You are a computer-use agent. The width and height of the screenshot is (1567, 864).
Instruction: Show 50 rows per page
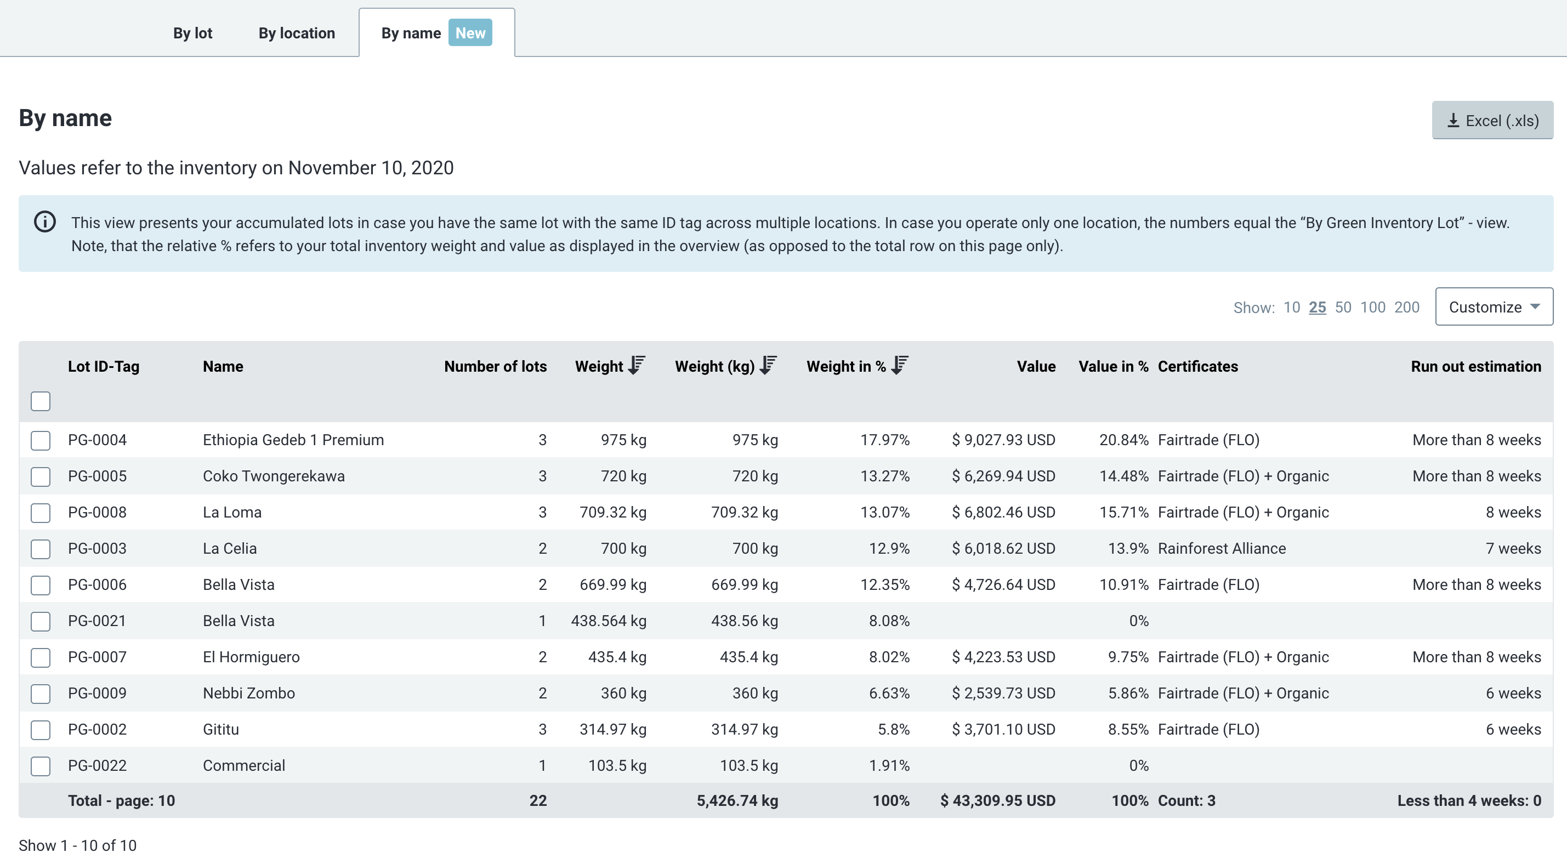1343,307
